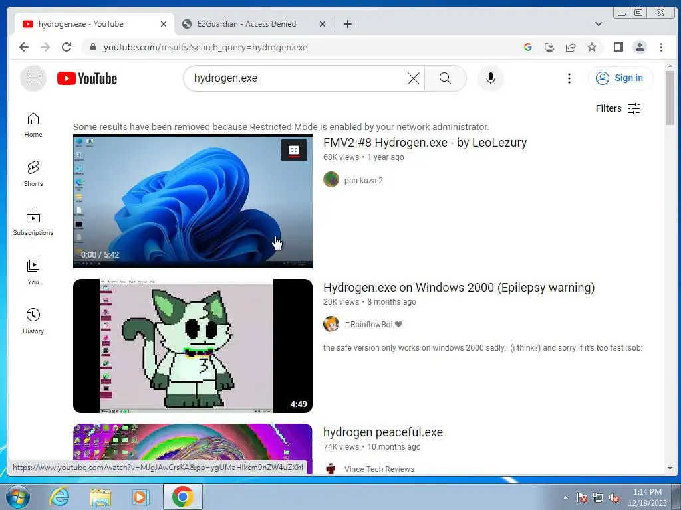
Task: Open FMV2 #8 Hydrogen.exe video title
Action: [x=425, y=143]
